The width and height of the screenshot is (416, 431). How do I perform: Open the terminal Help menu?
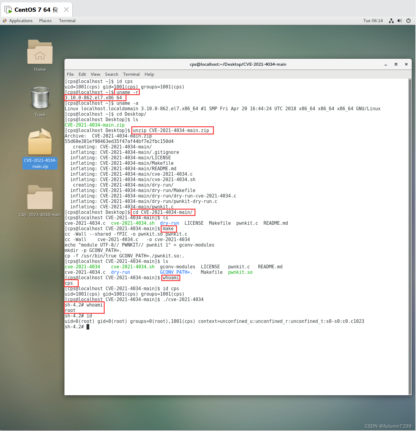coord(149,74)
